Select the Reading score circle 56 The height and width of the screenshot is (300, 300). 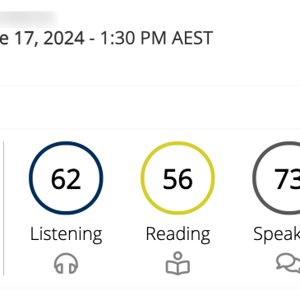(178, 178)
